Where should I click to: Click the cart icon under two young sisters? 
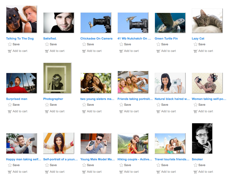coord(84,111)
